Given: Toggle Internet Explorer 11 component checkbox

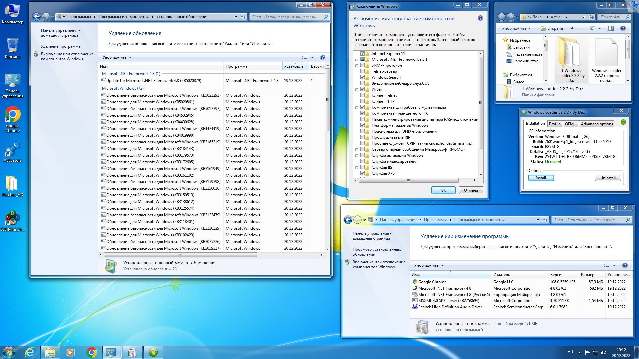Looking at the screenshot, I should [361, 53].
